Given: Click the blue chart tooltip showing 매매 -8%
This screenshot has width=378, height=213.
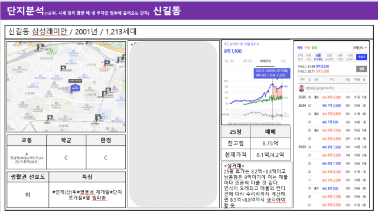Looking at the screenshot, I should pos(272,73).
